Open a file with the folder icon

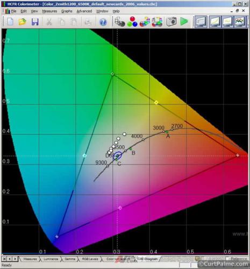click(23, 22)
